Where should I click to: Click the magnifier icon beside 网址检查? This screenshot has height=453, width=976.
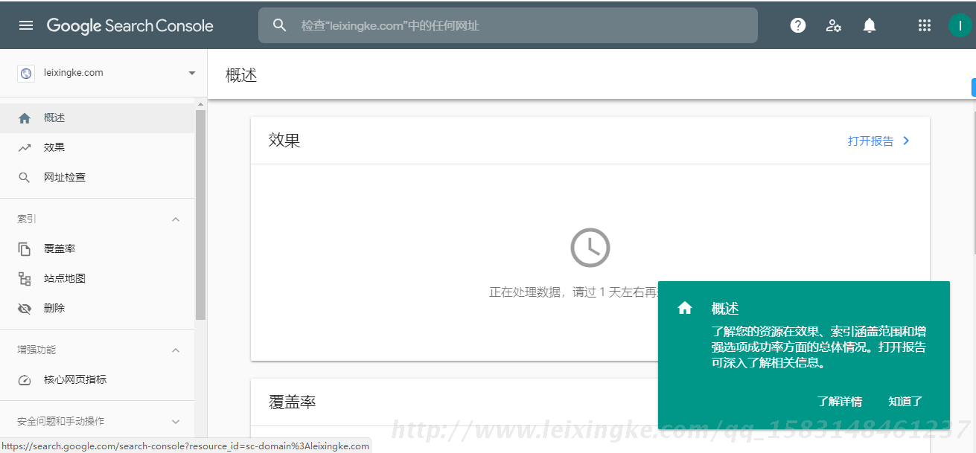[x=25, y=178]
